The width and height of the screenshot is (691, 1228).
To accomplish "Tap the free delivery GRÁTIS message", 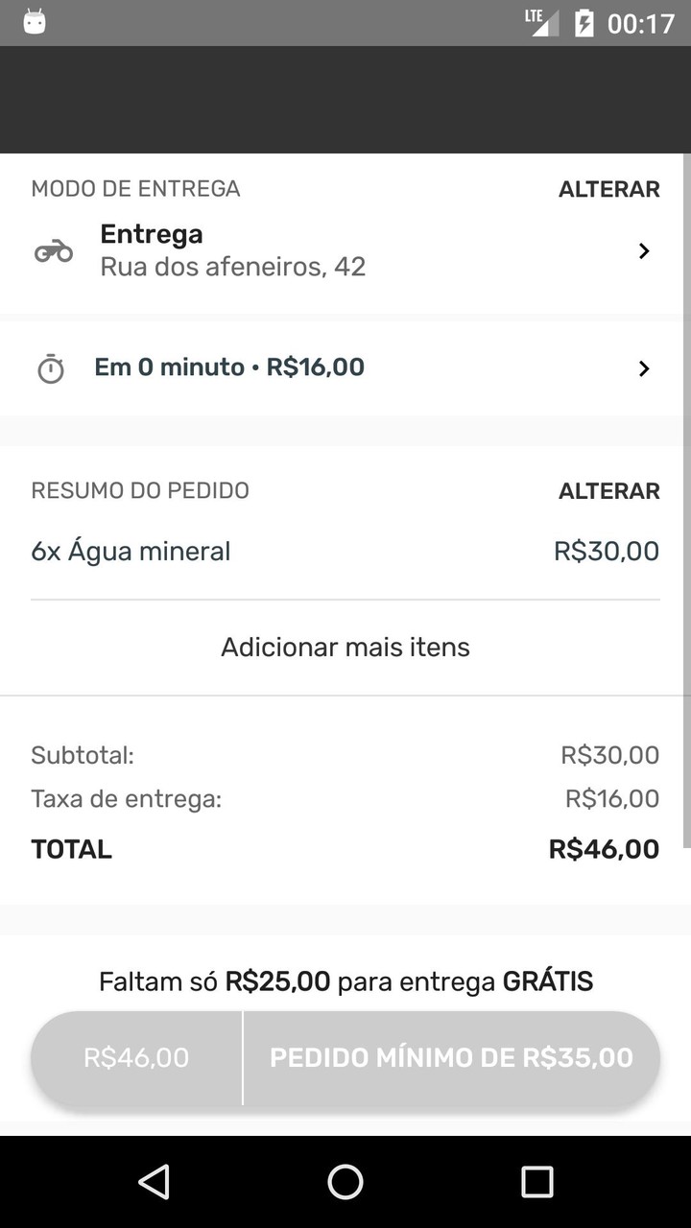I will click(345, 981).
